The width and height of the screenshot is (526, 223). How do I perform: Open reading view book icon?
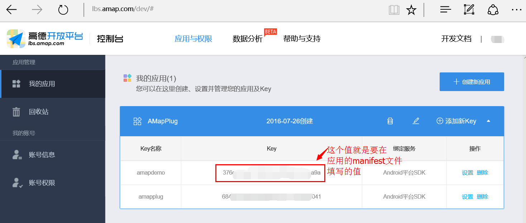(x=394, y=10)
